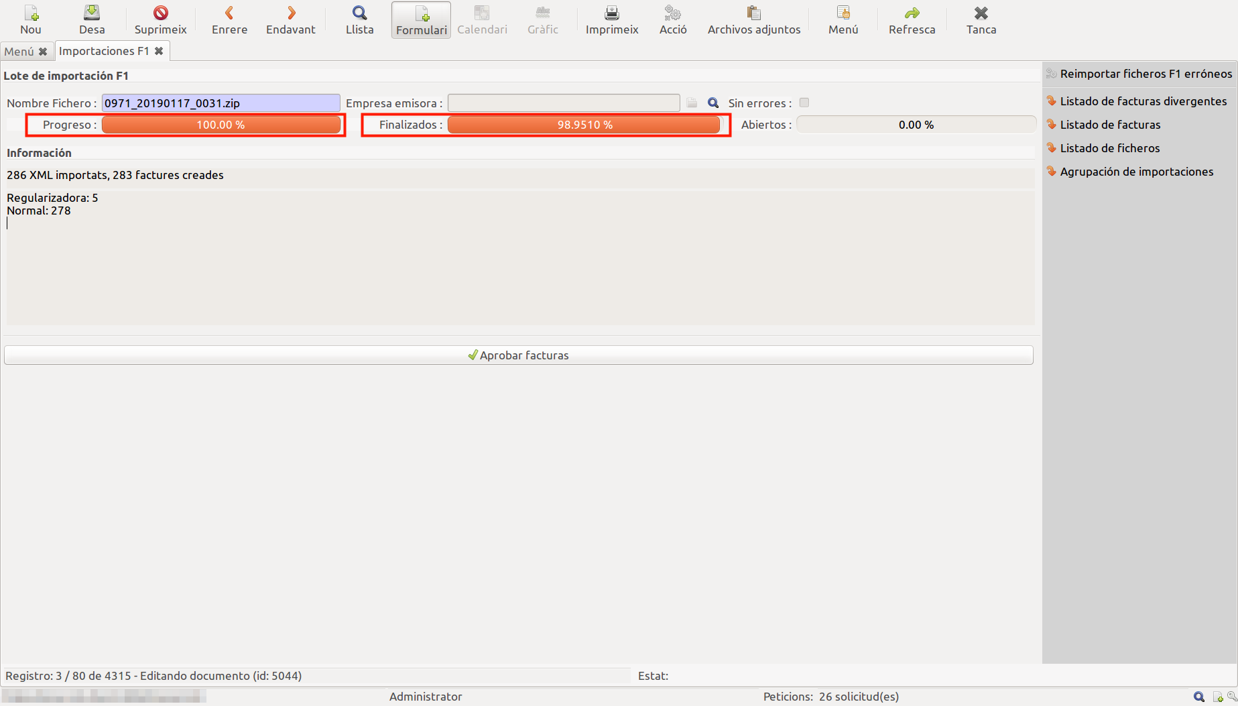Click the Registro 3 / 80 status text
This screenshot has height=706, width=1238.
153,676
